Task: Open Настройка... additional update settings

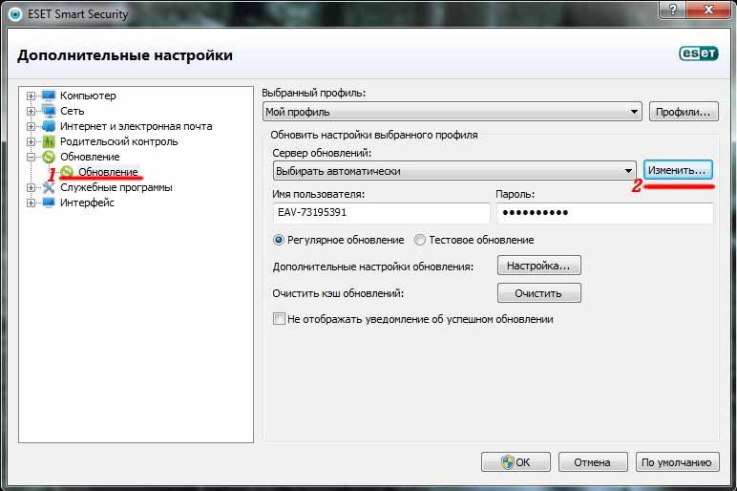Action: [x=538, y=266]
